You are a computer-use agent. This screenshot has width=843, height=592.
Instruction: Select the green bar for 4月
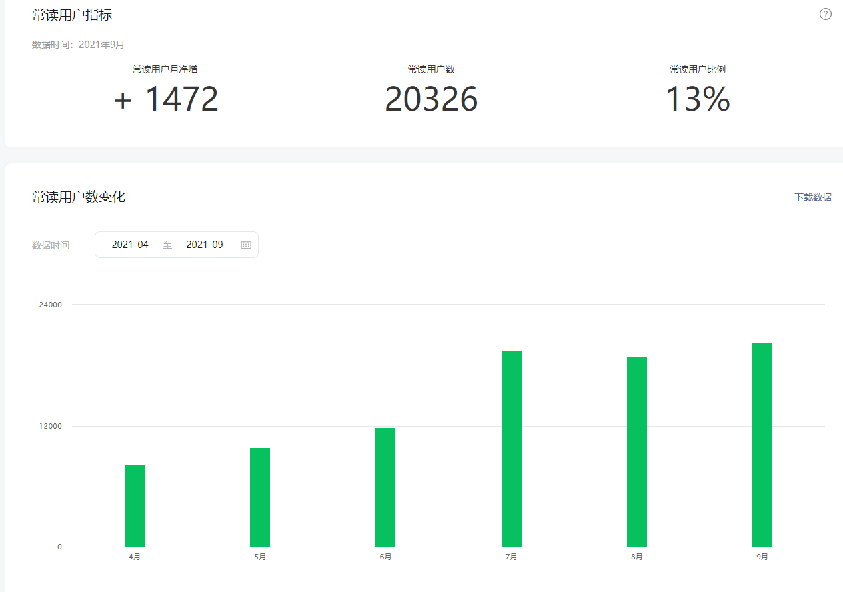point(135,505)
